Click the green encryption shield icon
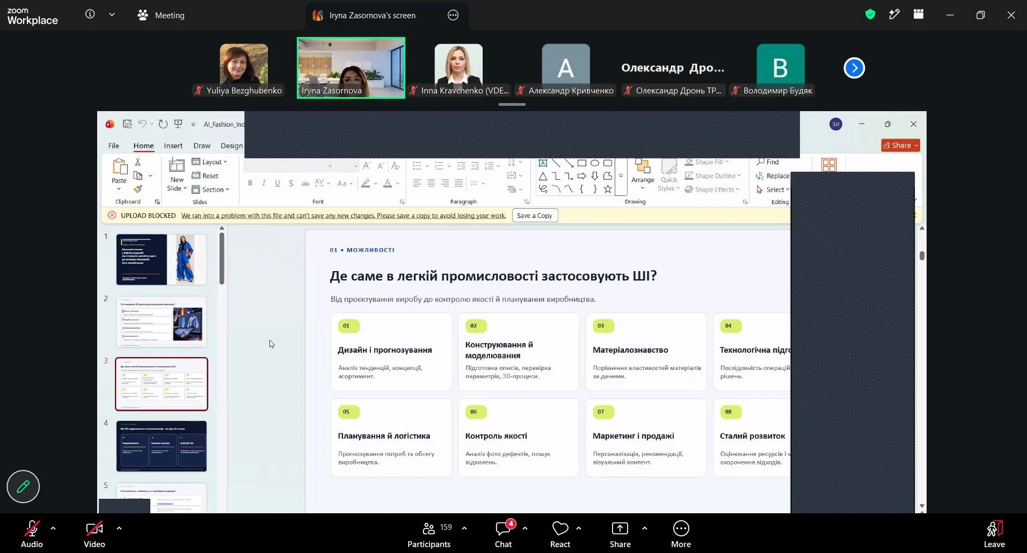 pos(870,14)
